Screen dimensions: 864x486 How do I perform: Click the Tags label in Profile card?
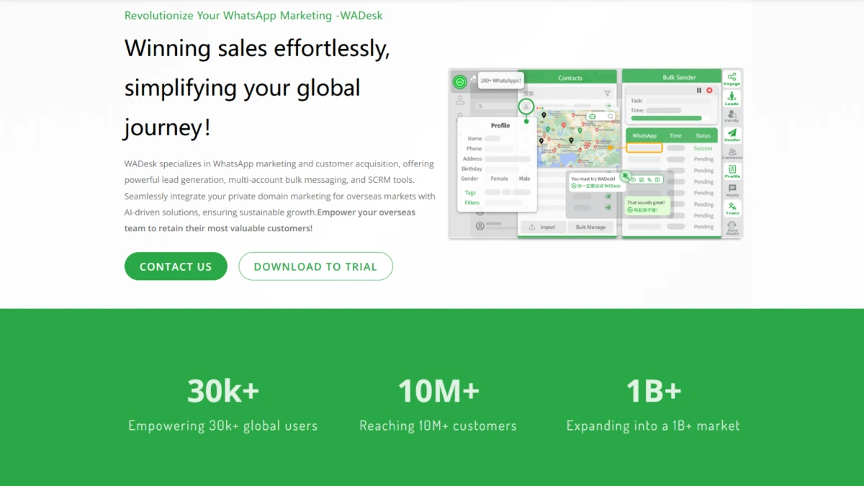[470, 192]
